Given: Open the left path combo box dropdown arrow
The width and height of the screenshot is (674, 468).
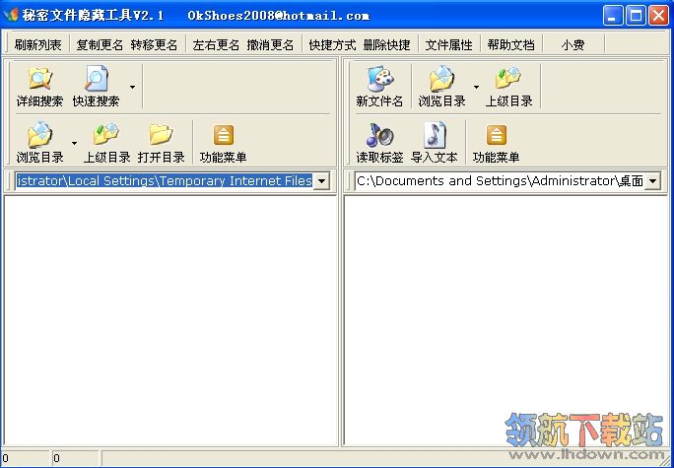Looking at the screenshot, I should [x=321, y=181].
